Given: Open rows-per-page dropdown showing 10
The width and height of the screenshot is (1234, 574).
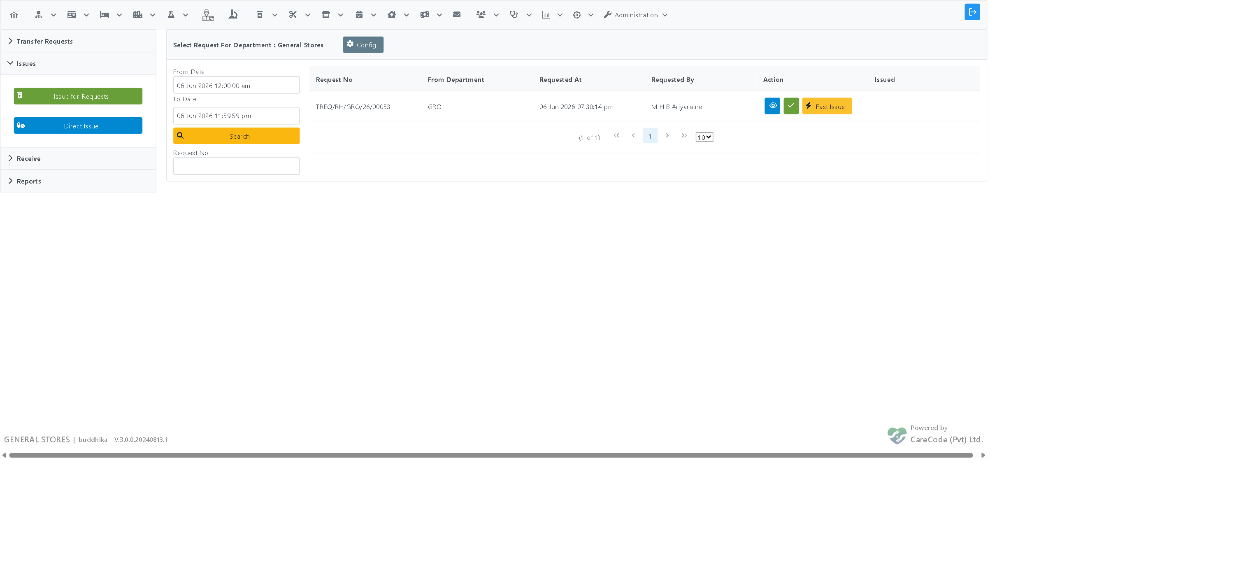Looking at the screenshot, I should pyautogui.click(x=704, y=137).
